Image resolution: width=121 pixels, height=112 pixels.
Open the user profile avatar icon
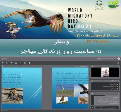pyautogui.click(x=118, y=59)
